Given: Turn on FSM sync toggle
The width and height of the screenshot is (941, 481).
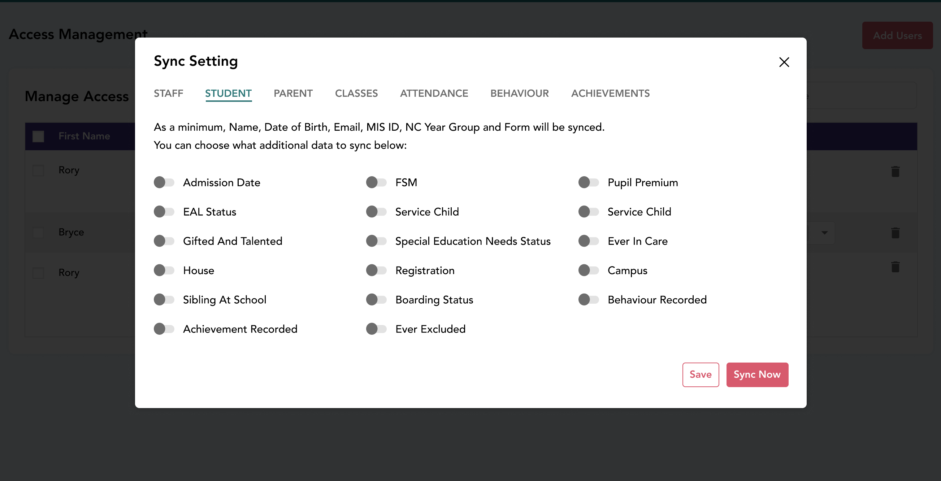Looking at the screenshot, I should click(x=376, y=182).
